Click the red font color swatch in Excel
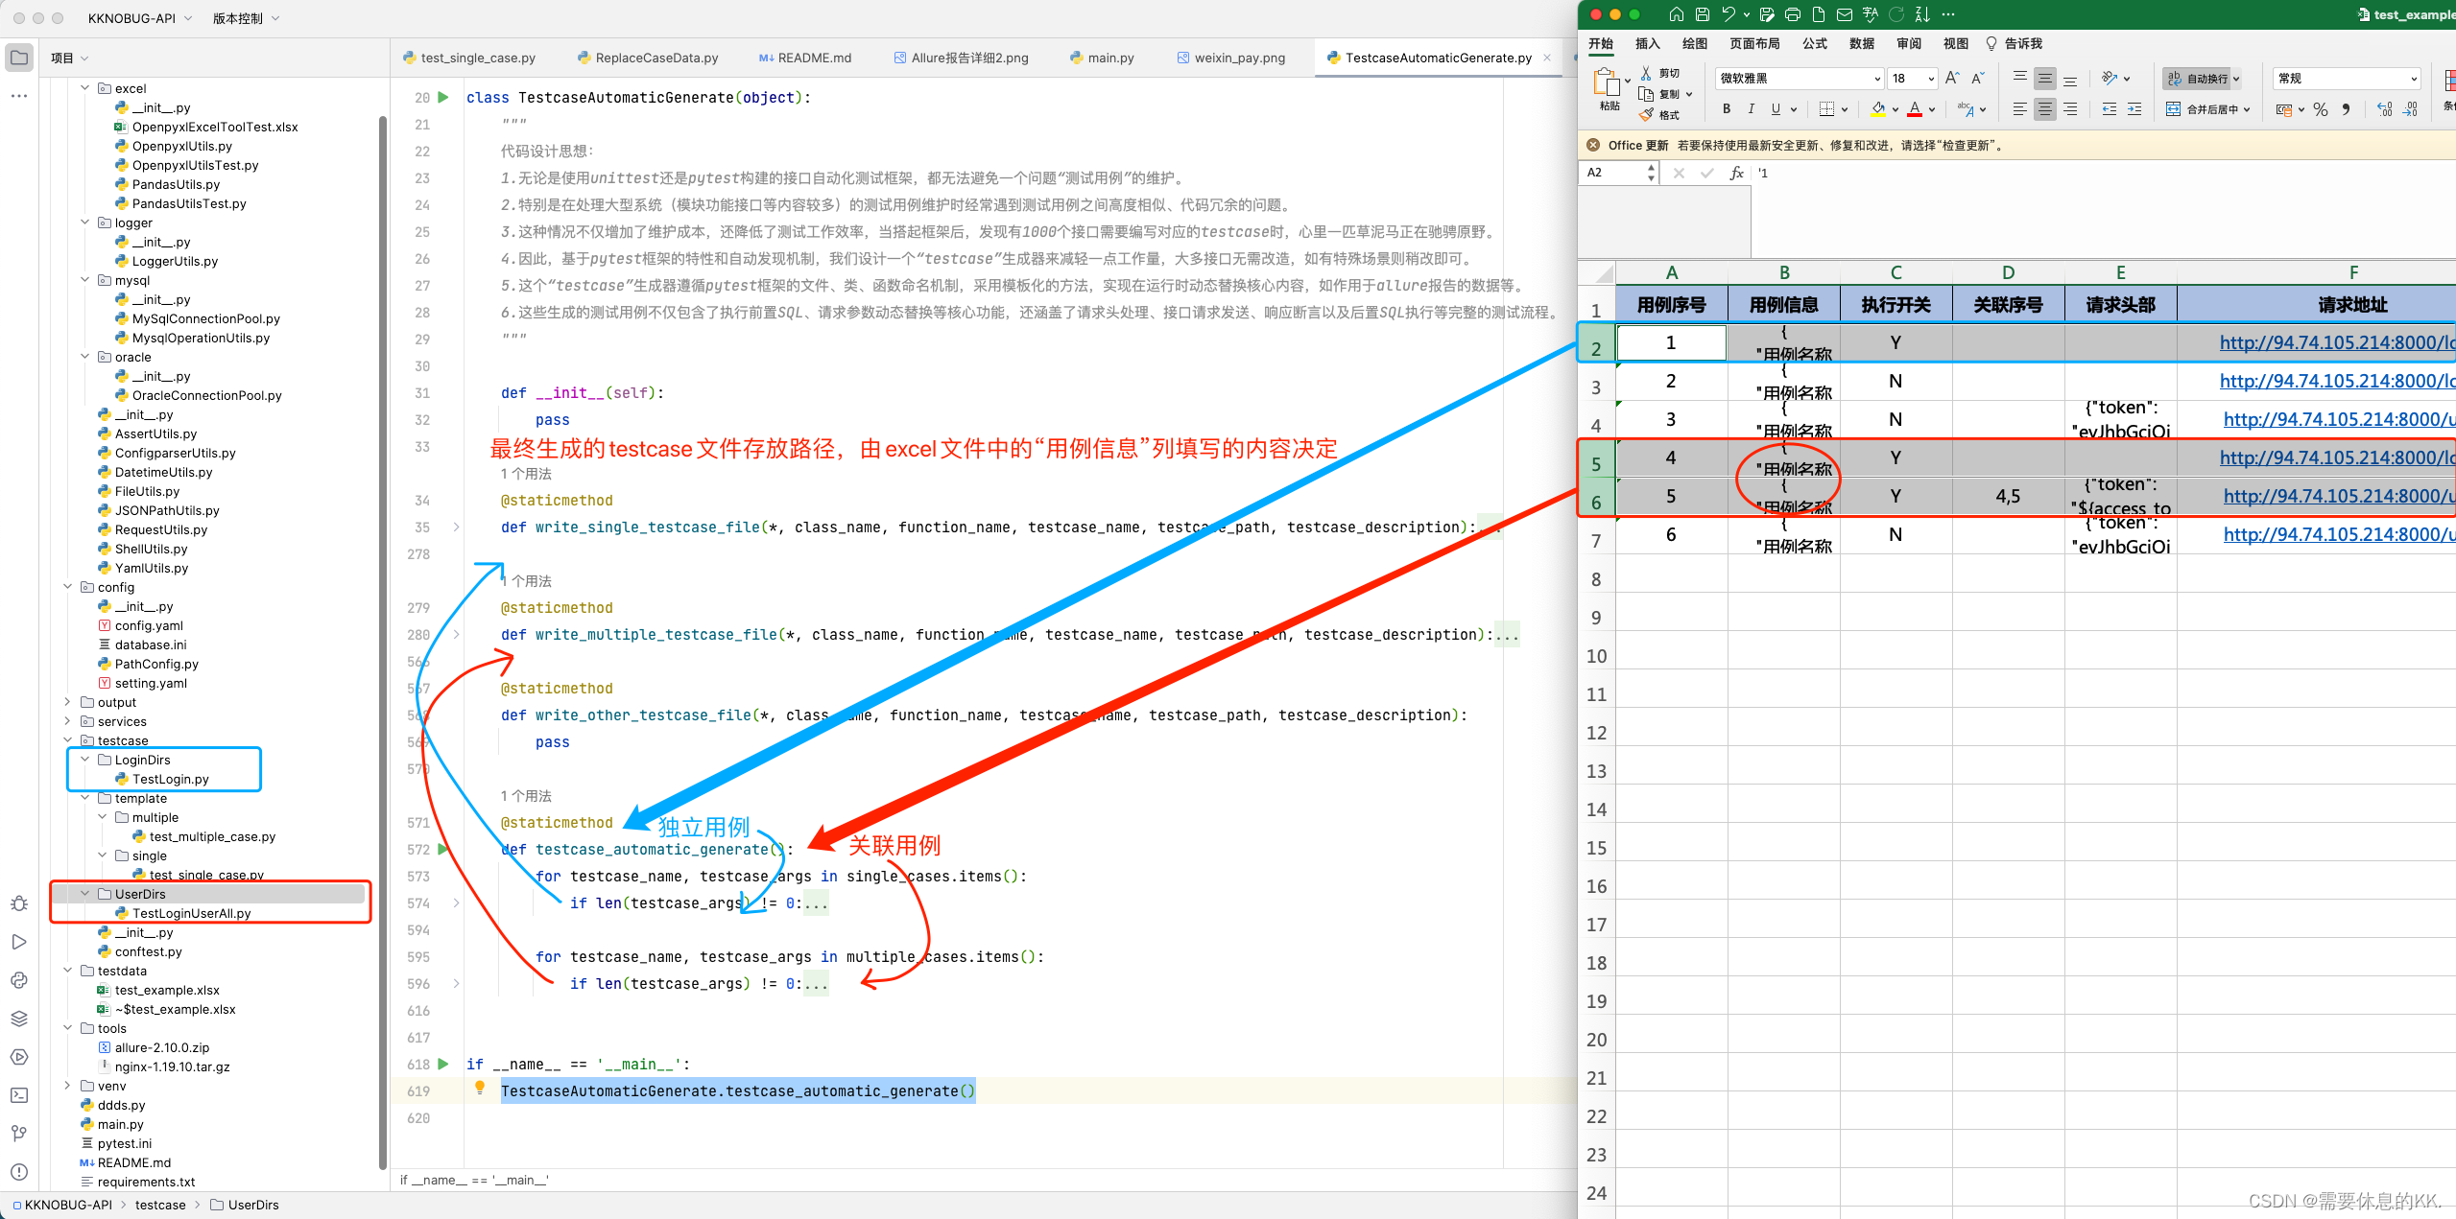Screen dimensions: 2456x1219 (x=1915, y=109)
